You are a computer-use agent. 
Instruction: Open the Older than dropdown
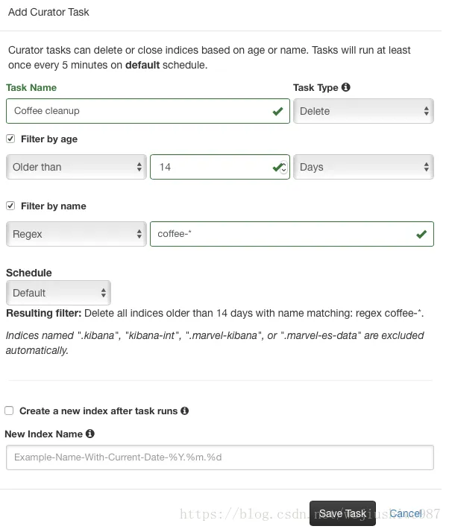[x=76, y=167]
